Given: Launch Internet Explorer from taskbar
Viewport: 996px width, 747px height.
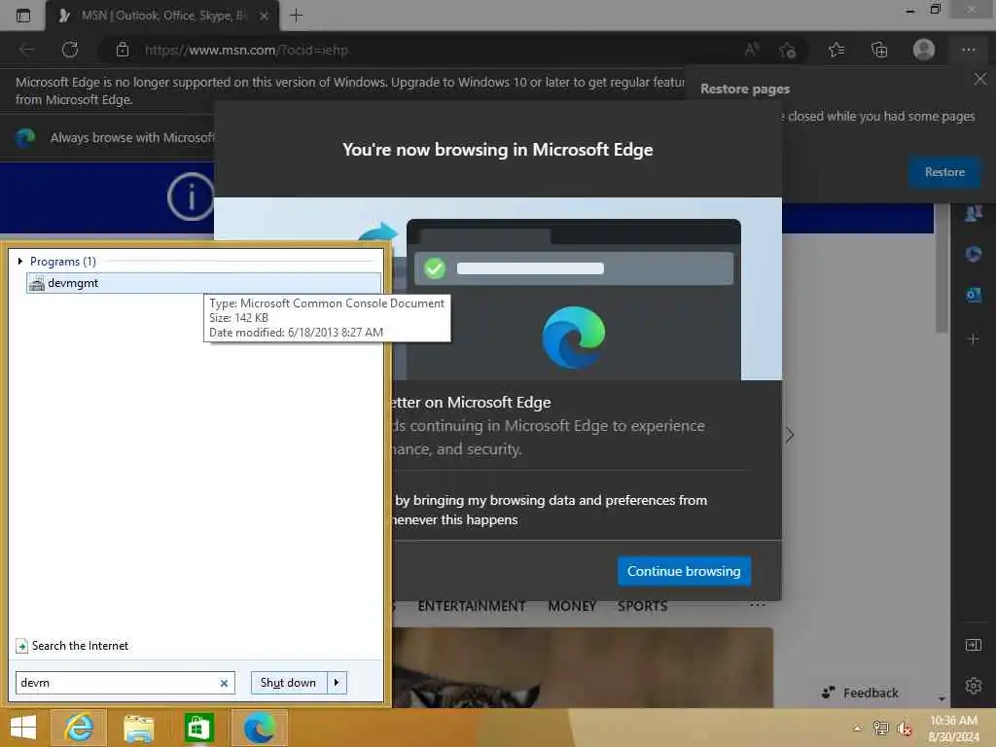Looking at the screenshot, I should tap(79, 728).
